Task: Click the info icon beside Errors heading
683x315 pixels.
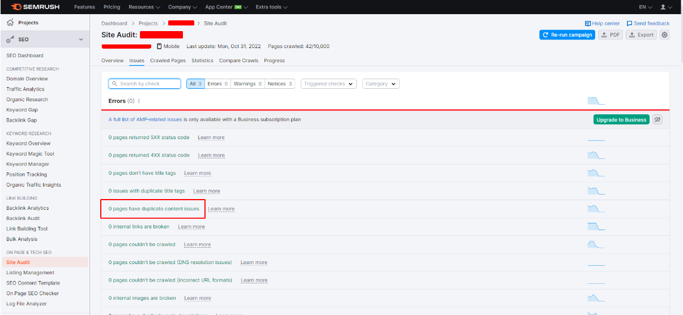Action: tap(139, 101)
